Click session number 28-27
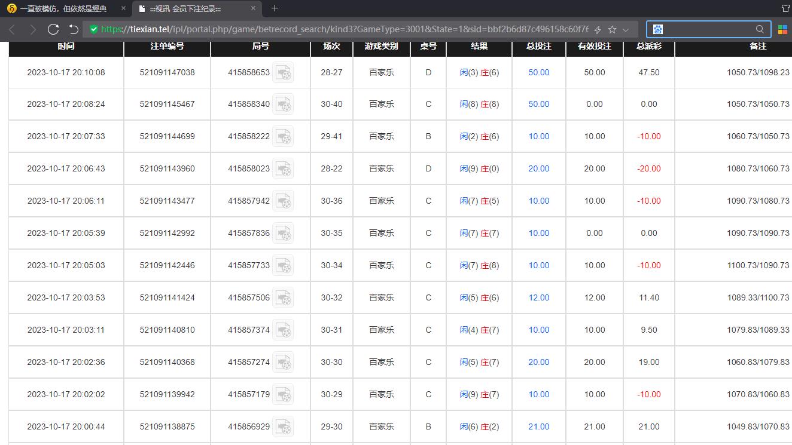Viewport: 792px width, 445px height. click(331, 72)
